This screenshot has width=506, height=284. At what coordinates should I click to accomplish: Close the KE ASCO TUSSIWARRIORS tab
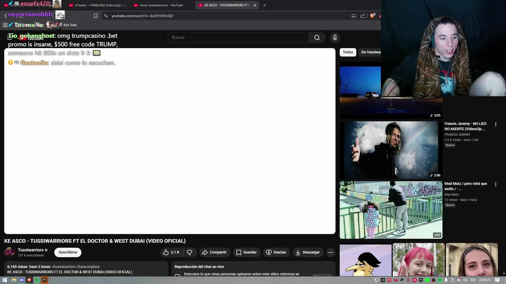tap(255, 5)
